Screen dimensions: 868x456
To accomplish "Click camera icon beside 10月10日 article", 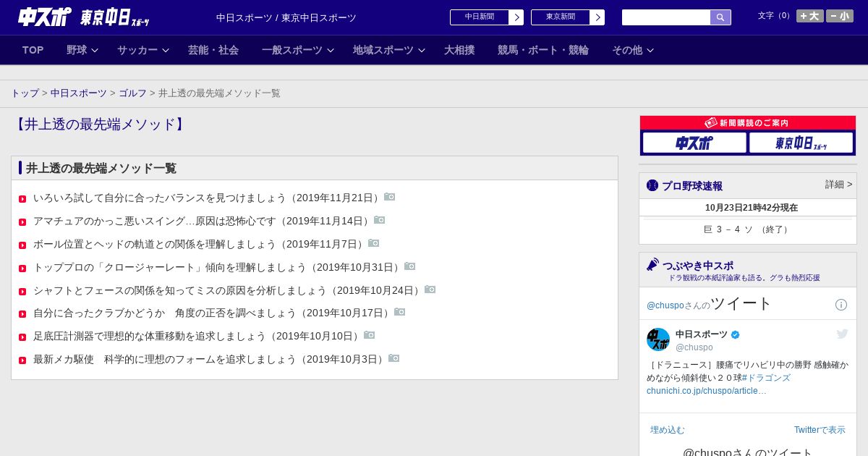I will click(x=370, y=335).
